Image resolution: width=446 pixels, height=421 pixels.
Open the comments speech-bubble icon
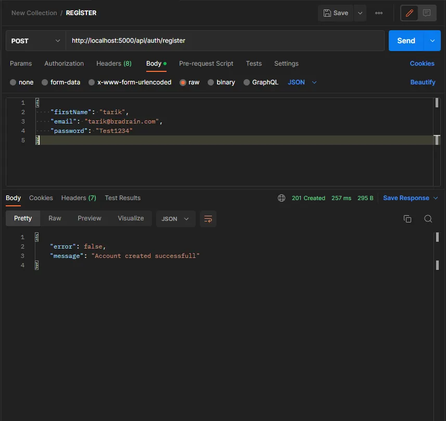pos(427,13)
